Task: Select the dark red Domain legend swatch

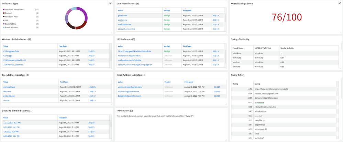Action: pos(4,13)
